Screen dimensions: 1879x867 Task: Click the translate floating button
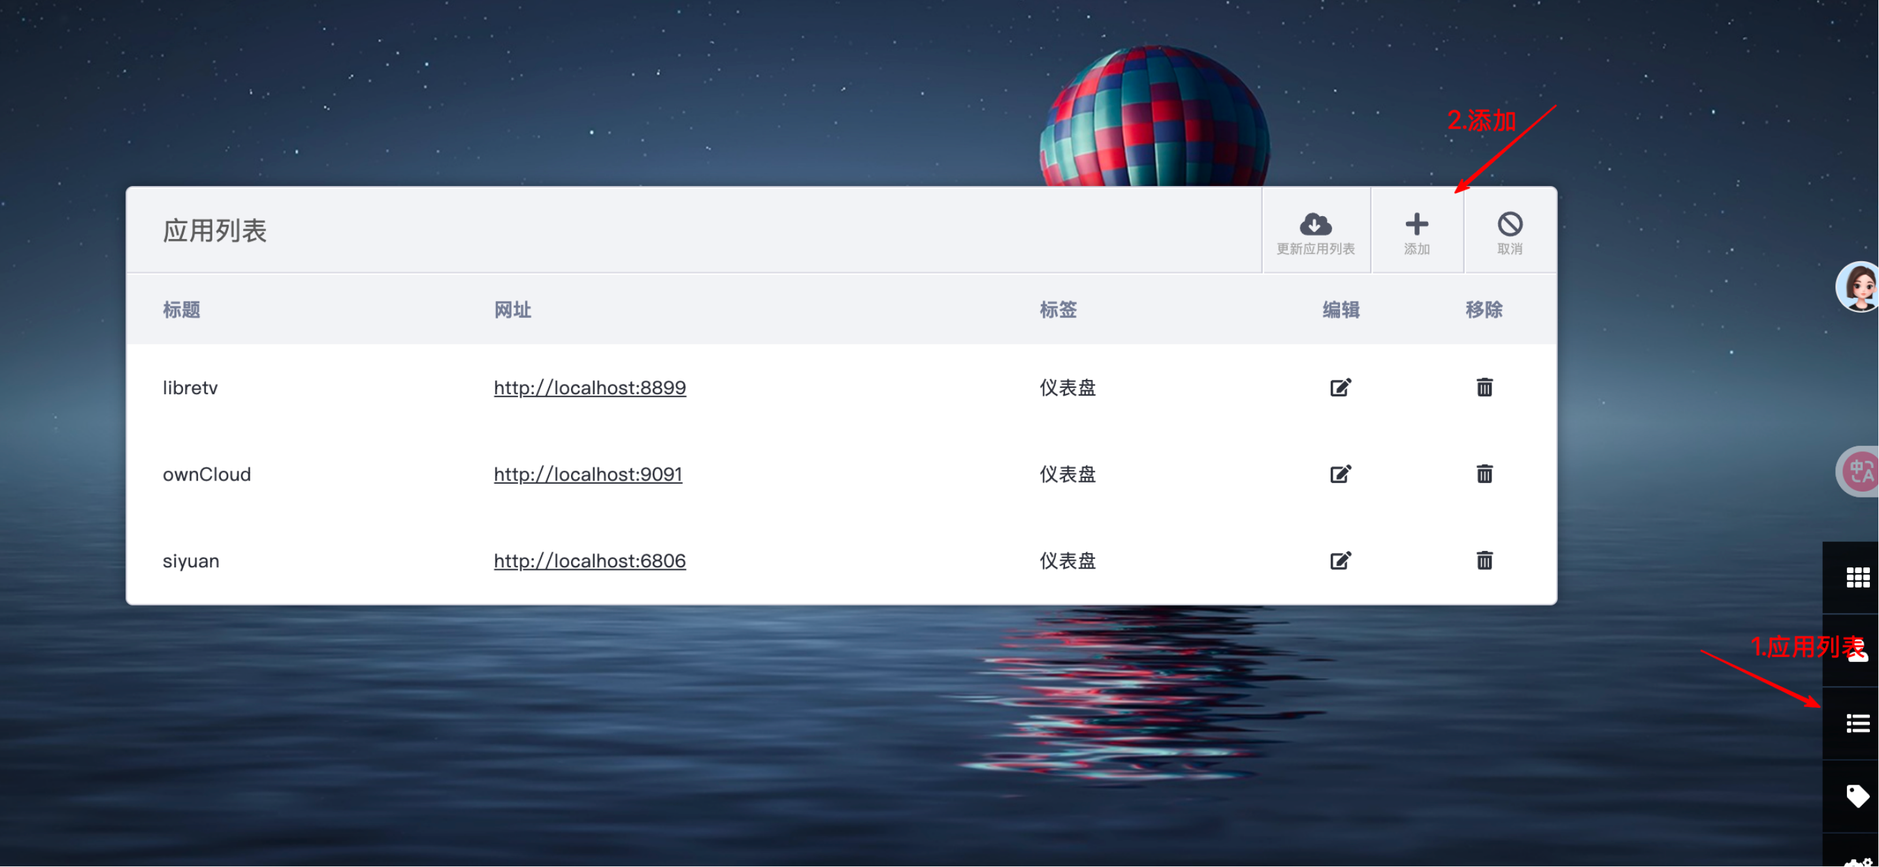(1858, 472)
